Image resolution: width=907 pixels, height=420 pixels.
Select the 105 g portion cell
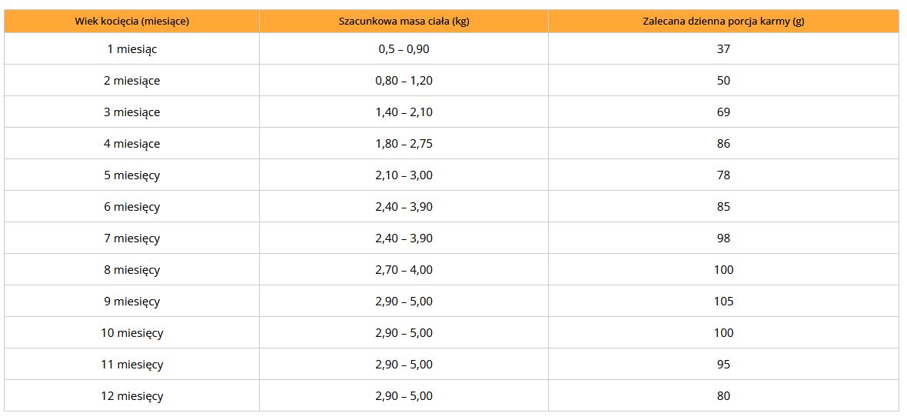(x=723, y=302)
